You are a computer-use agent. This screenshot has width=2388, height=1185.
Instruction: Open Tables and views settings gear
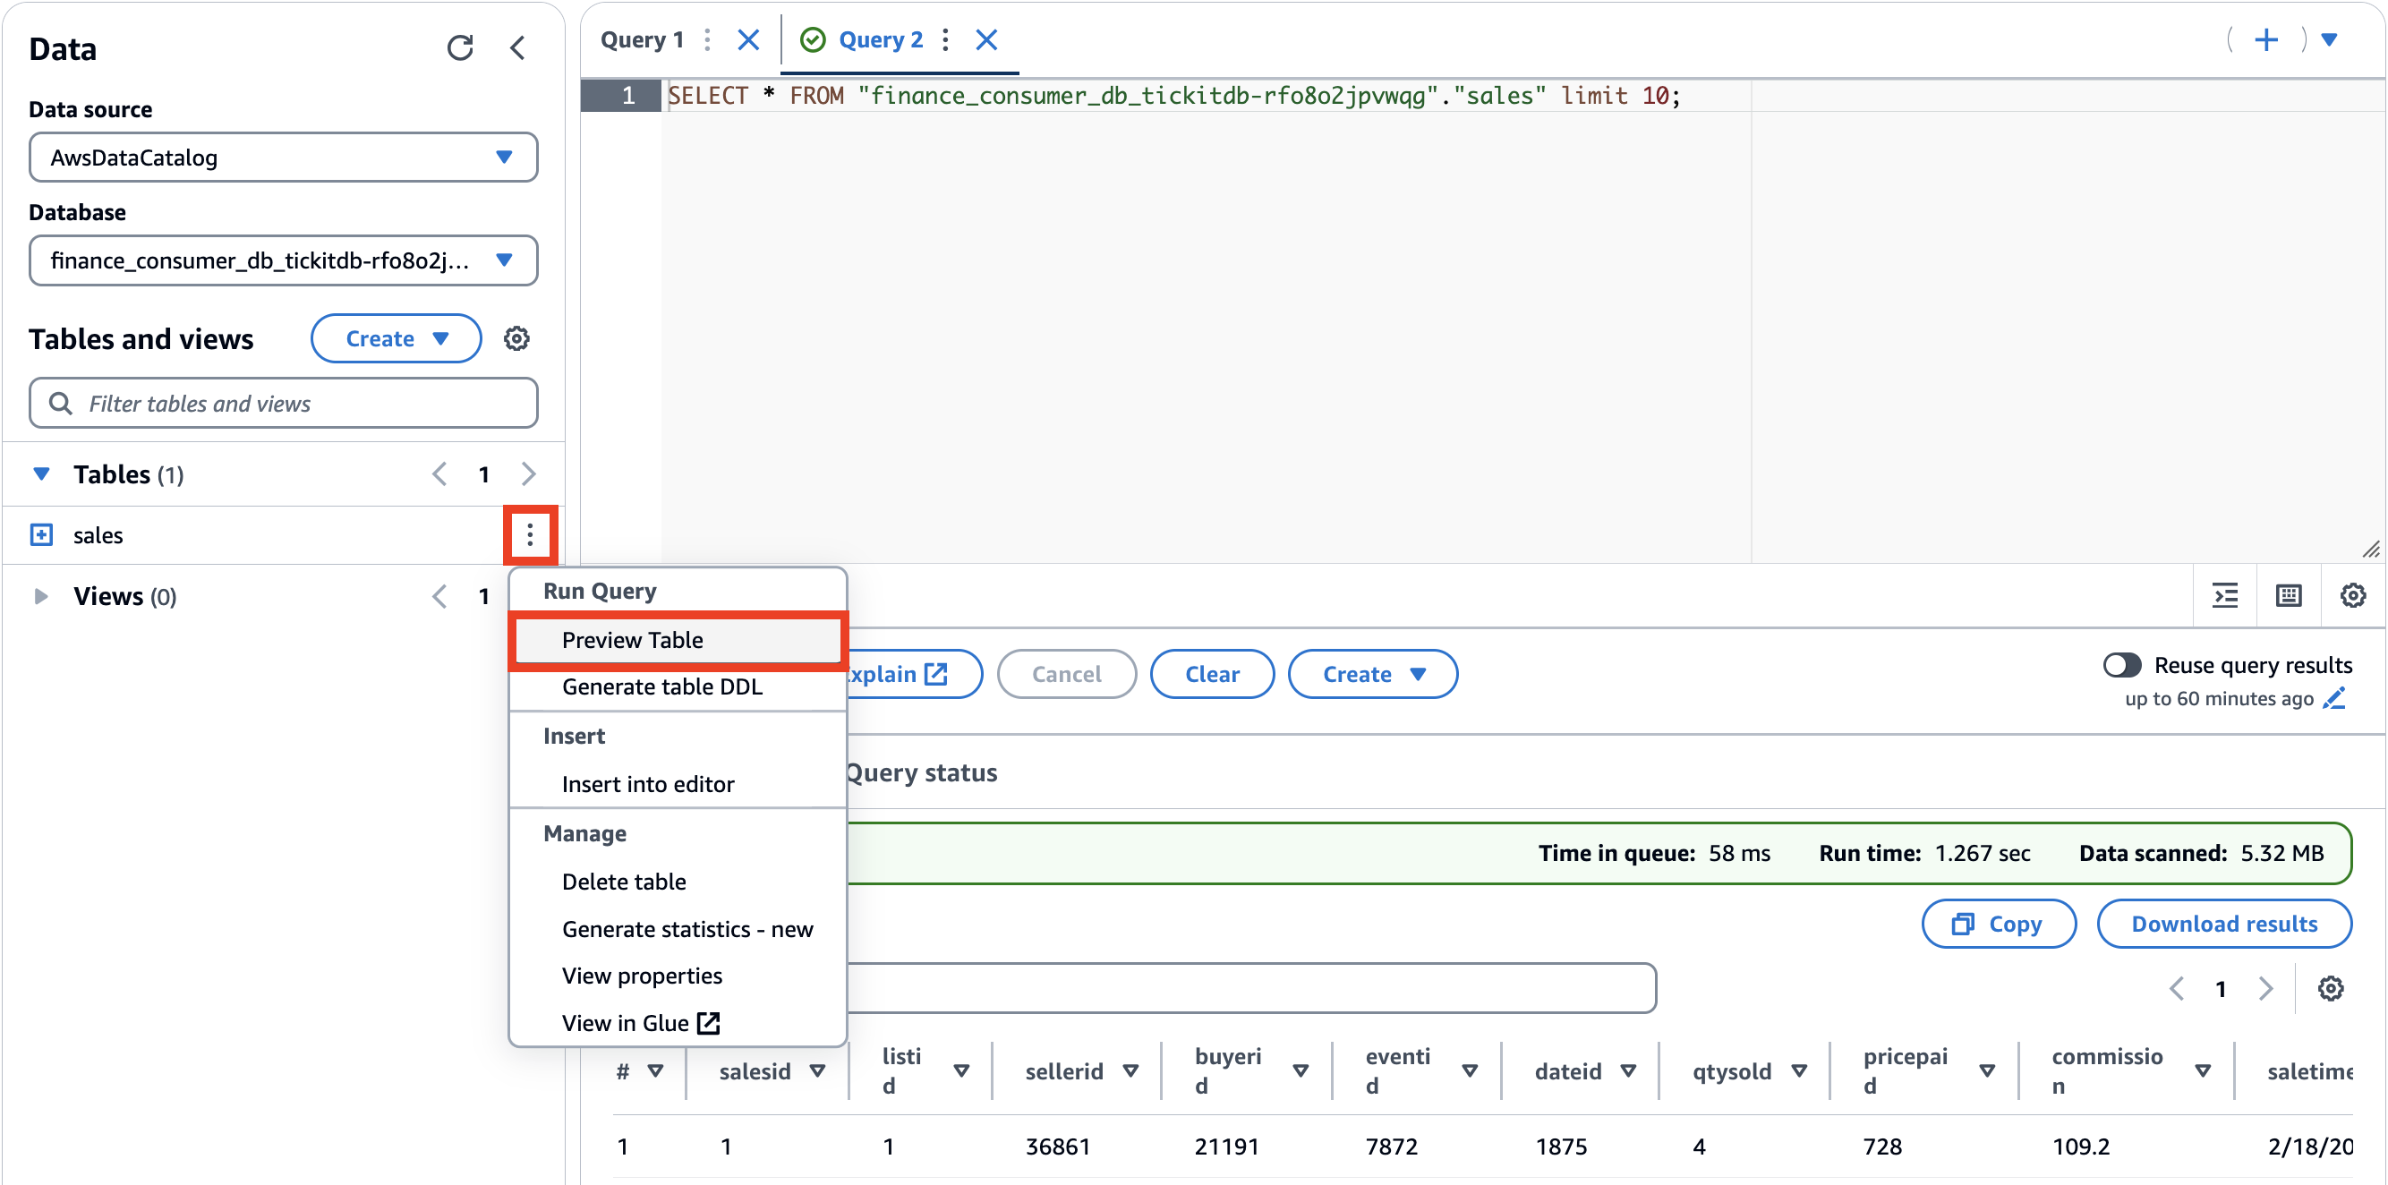click(516, 338)
